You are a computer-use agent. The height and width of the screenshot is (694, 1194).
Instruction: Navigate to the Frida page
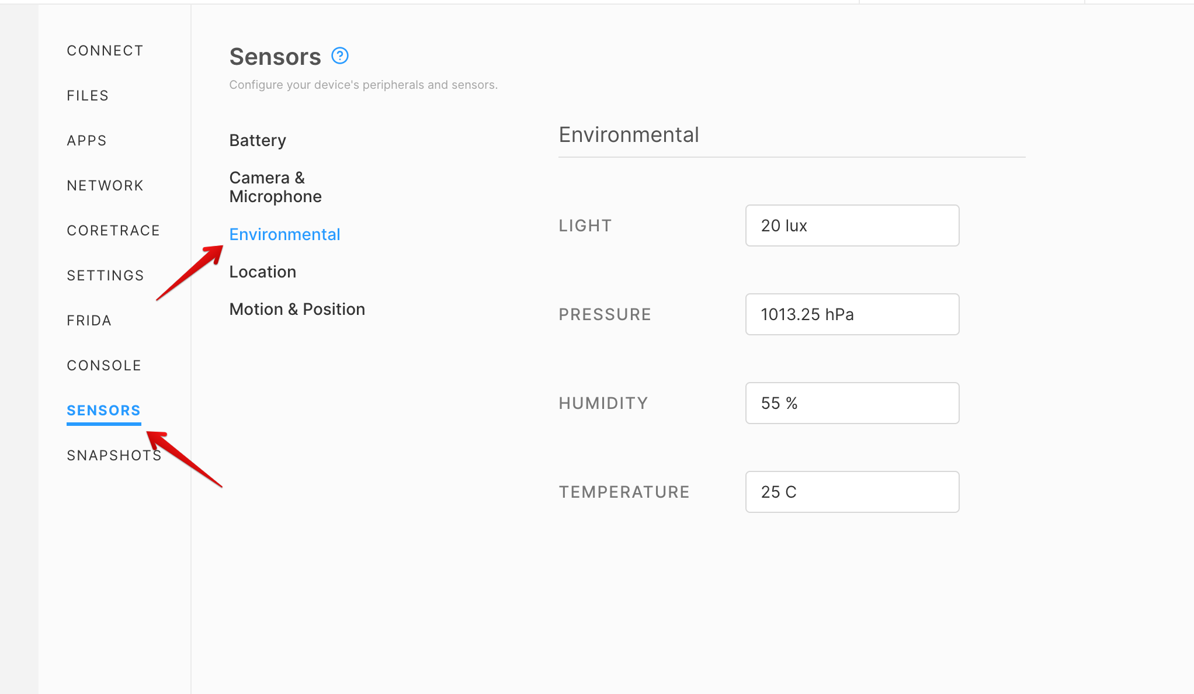pos(89,321)
